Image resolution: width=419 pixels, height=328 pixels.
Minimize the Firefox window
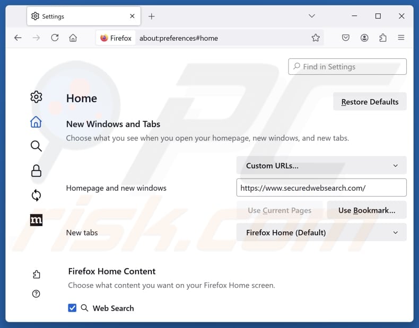[x=354, y=16]
